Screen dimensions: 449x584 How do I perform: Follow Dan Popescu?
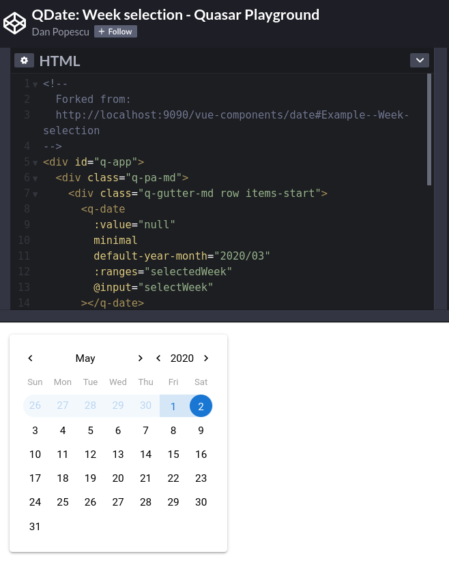(x=115, y=31)
